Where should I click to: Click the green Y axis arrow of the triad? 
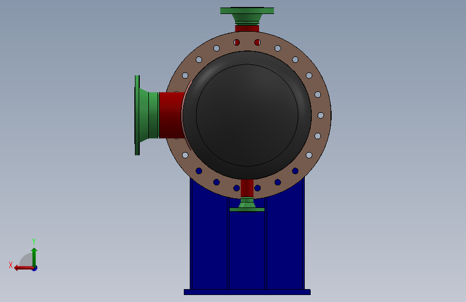34,257
